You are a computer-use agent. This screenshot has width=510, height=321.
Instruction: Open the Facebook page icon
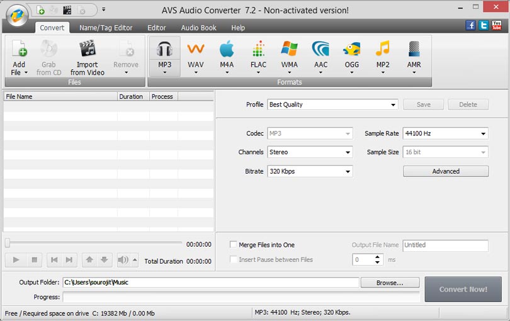point(470,25)
